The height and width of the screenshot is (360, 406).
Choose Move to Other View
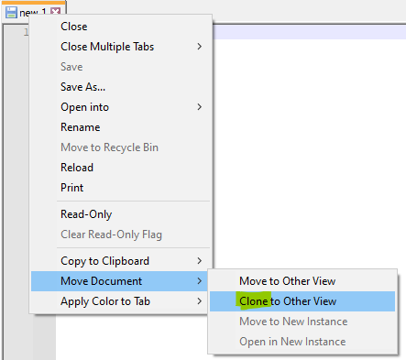pos(302,281)
